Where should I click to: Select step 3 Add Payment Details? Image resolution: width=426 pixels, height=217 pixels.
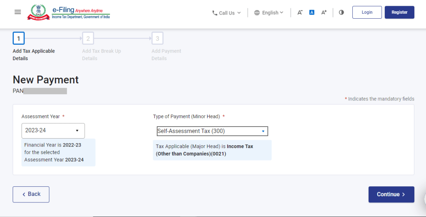157,39
